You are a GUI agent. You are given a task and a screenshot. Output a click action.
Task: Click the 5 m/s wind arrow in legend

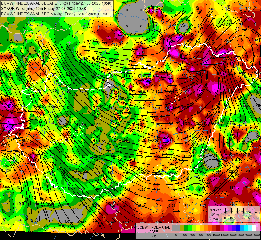click(x=225, y=211)
